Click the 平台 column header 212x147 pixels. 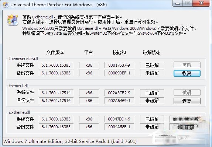(88, 52)
